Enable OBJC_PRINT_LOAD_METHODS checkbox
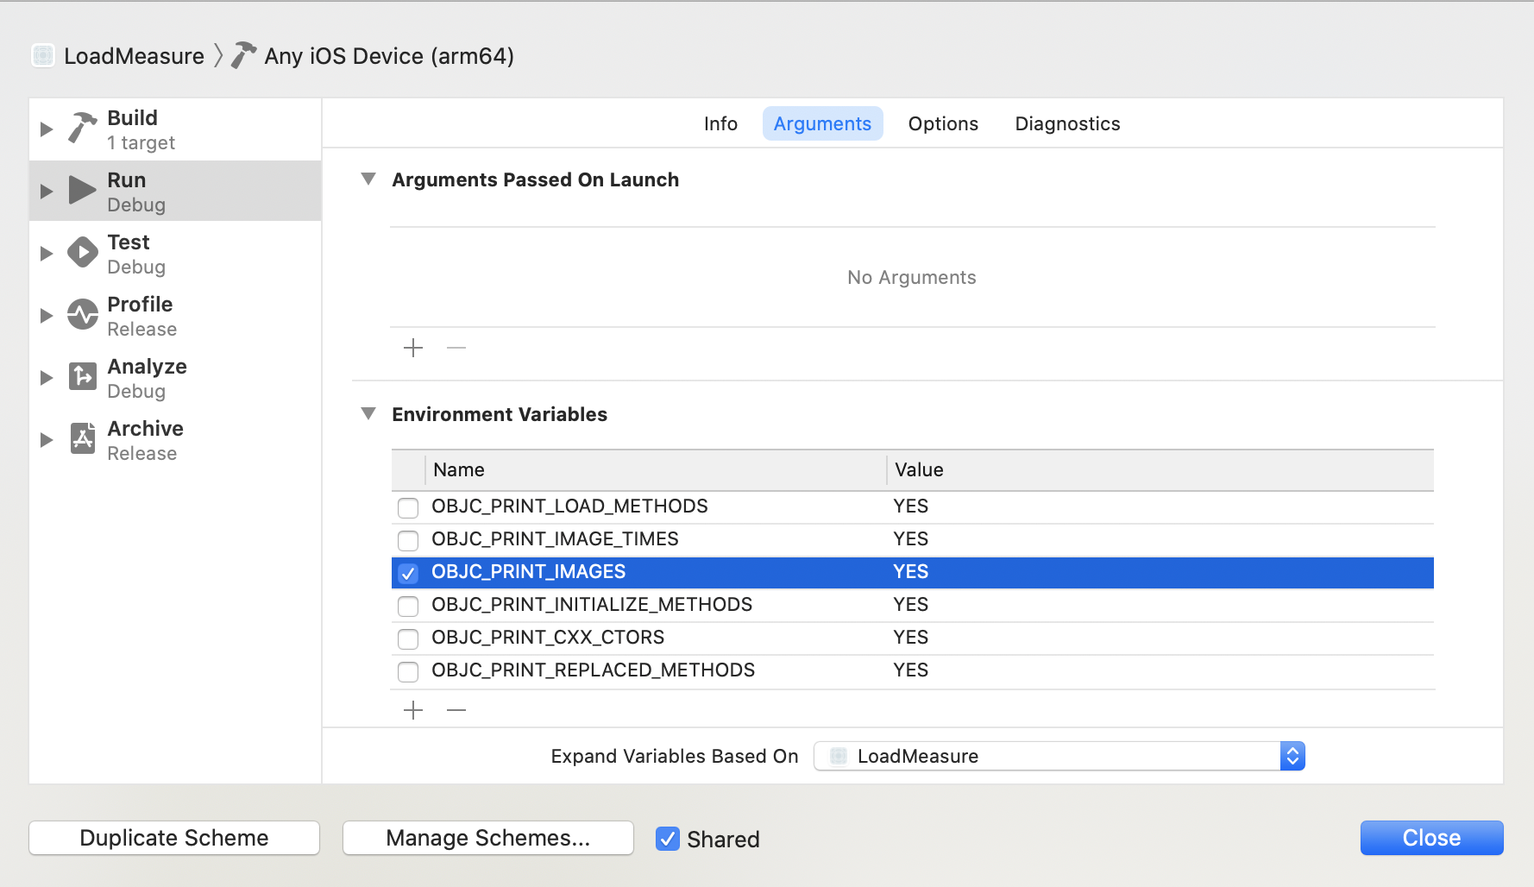 point(408,507)
